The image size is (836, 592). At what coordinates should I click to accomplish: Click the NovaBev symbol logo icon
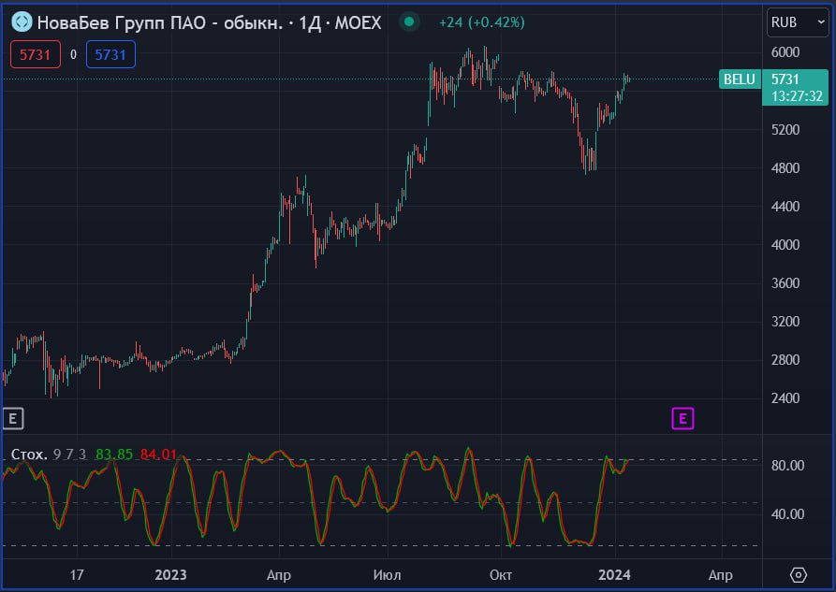(x=22, y=22)
